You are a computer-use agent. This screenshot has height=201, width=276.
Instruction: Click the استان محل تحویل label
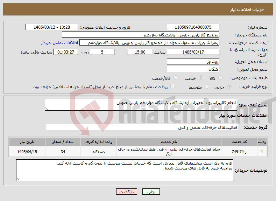[x=251, y=62]
